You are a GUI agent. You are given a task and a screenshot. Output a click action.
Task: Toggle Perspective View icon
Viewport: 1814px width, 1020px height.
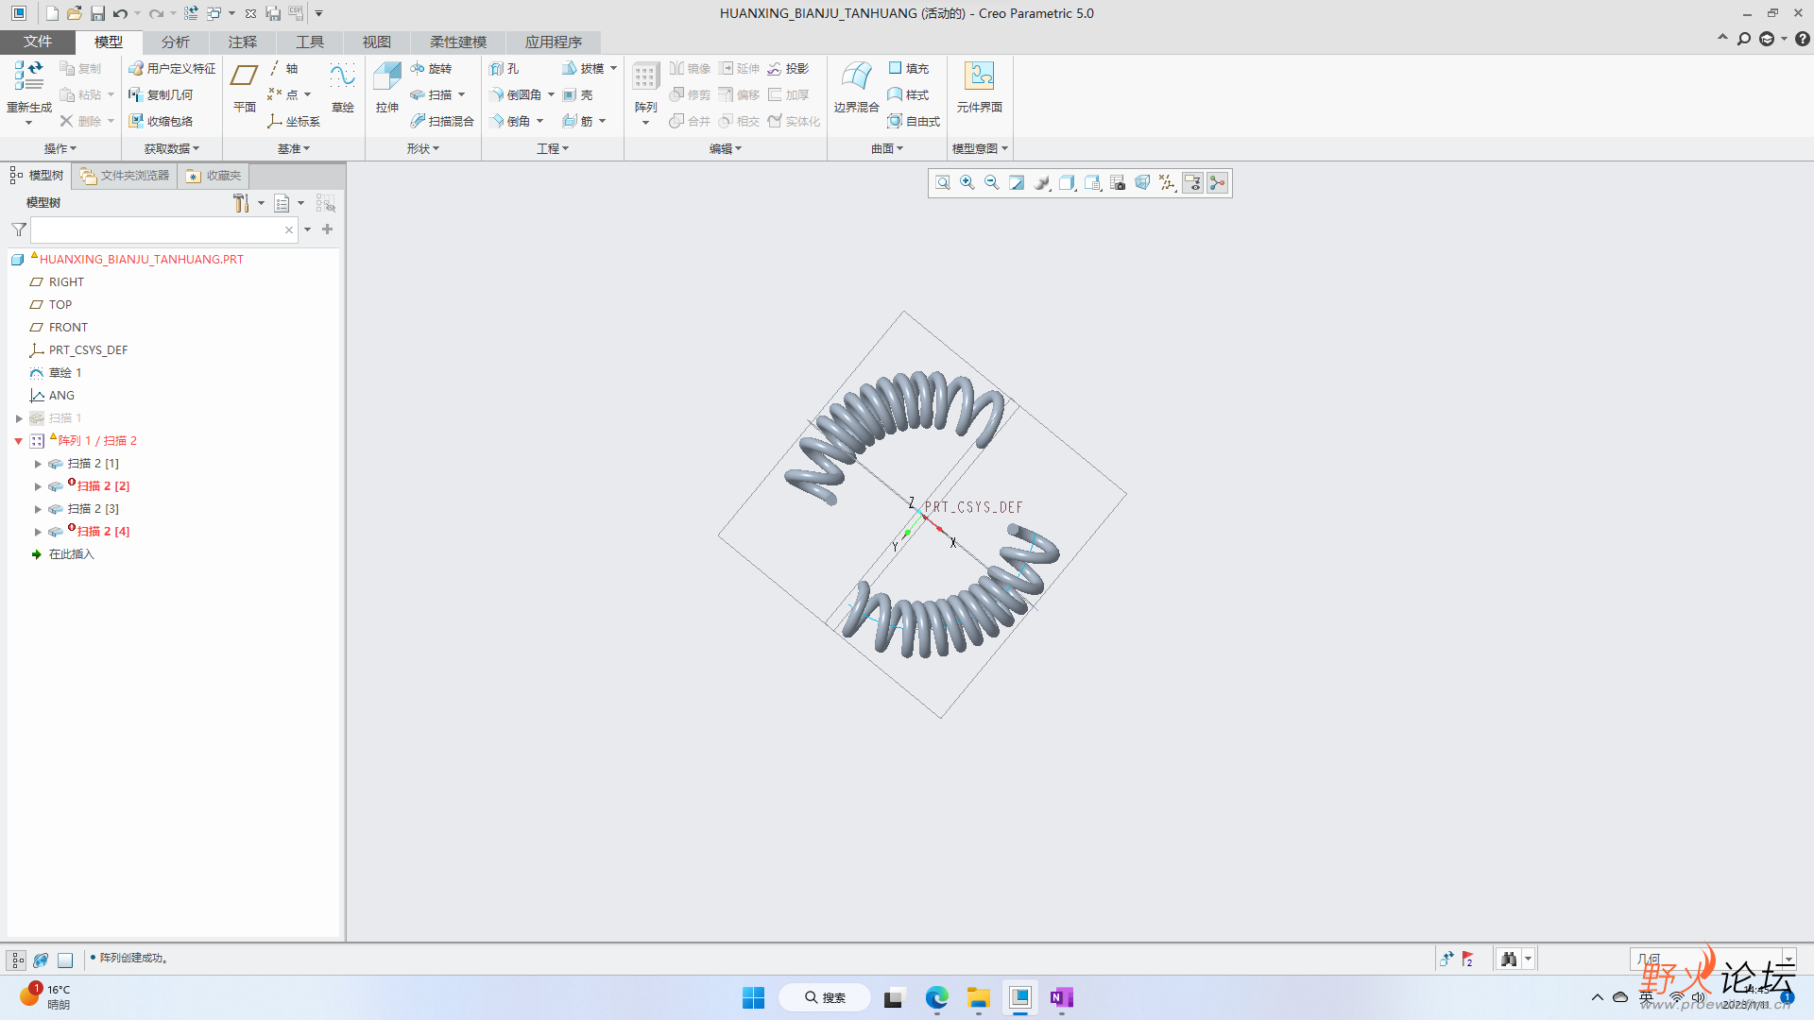pyautogui.click(x=1142, y=182)
